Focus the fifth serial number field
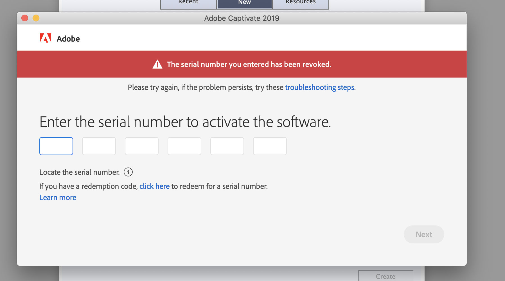 point(227,146)
